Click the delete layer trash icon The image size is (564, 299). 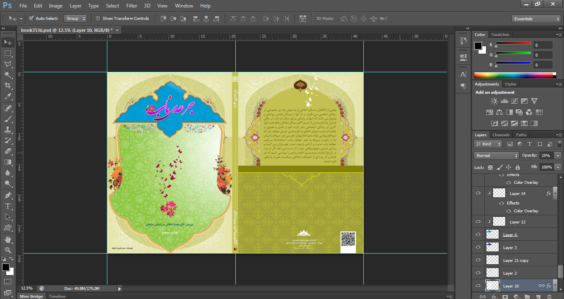[549, 296]
